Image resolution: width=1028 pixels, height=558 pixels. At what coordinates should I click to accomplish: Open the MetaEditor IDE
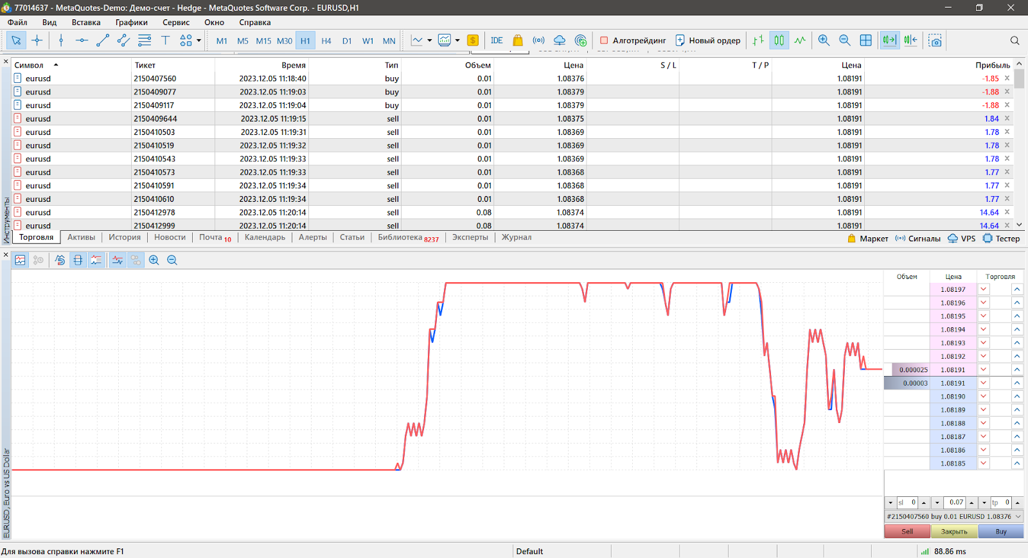point(497,40)
